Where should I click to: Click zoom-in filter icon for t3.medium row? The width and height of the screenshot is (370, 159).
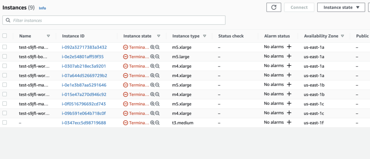[x=152, y=123]
